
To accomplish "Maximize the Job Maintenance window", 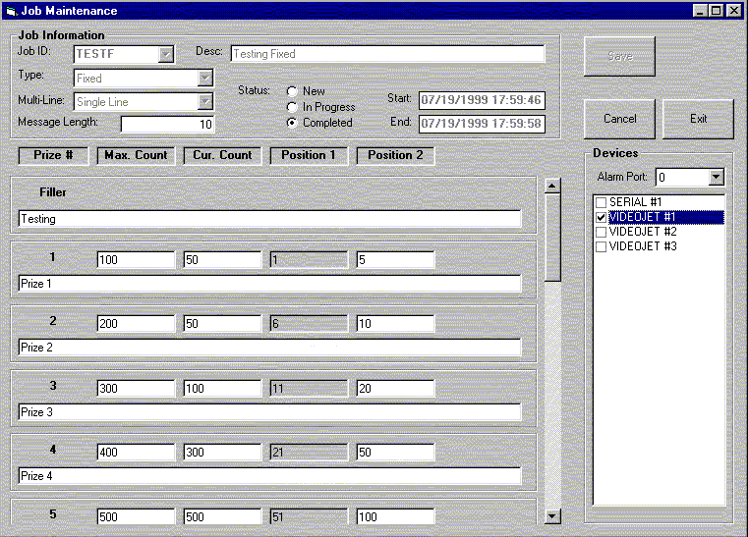I will point(716,11).
